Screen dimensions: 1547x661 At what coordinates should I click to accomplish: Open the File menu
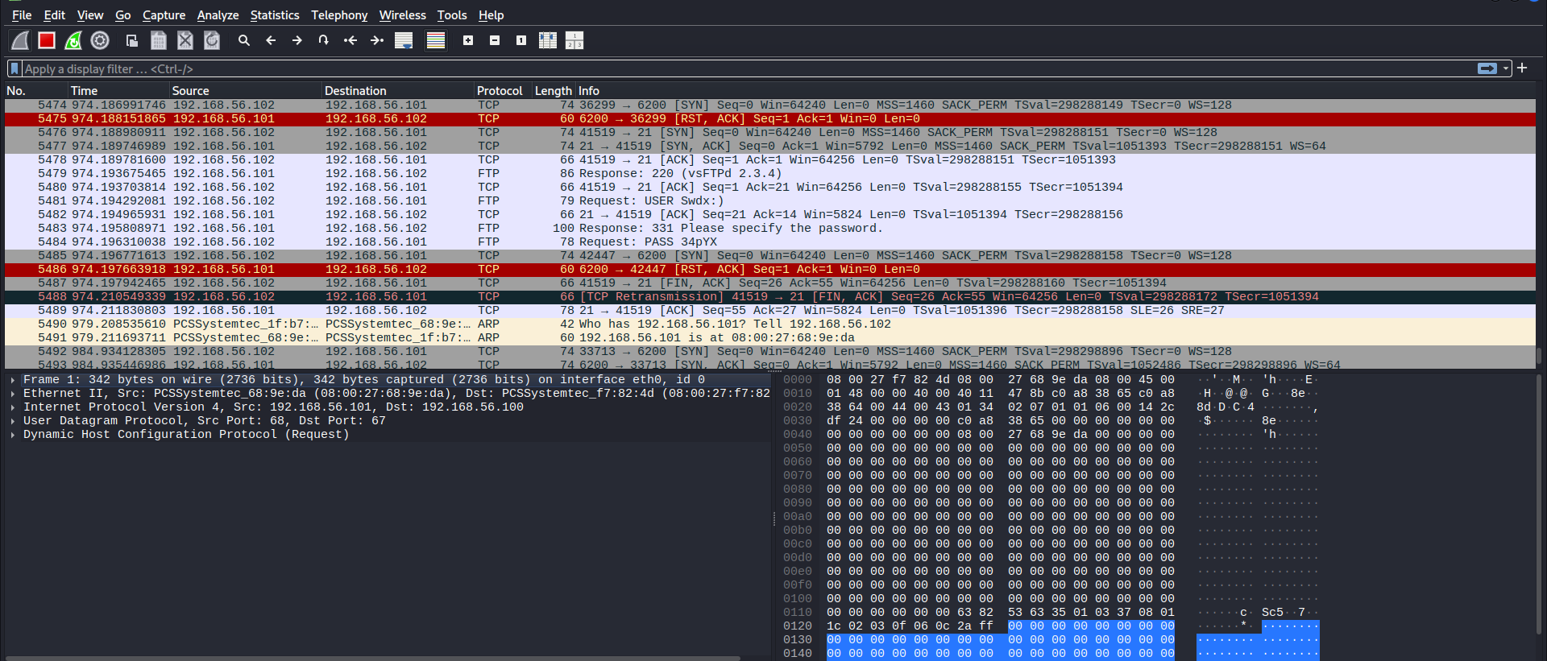(22, 15)
